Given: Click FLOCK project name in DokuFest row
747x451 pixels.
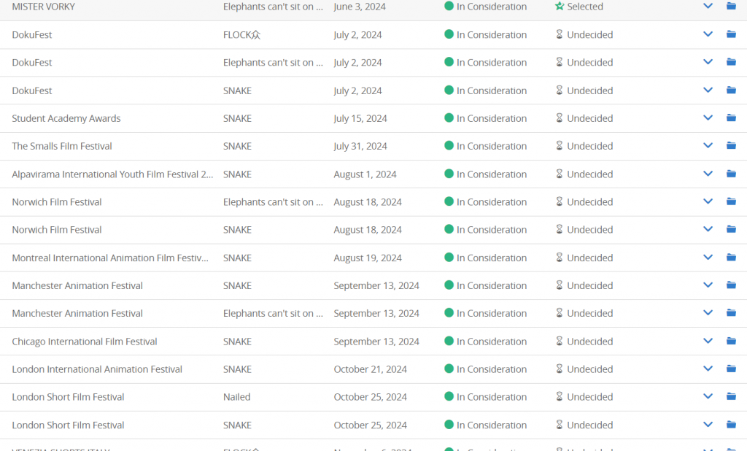Looking at the screenshot, I should click(241, 35).
